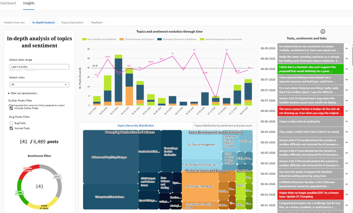Open link icon for 'You have the option to bypass' post
This screenshot has width=353, height=213.
tap(346, 174)
